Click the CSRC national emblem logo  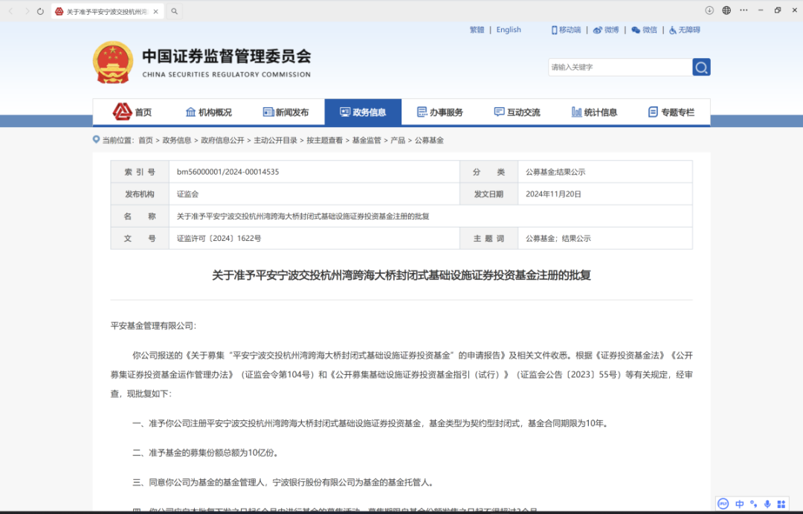pos(113,62)
